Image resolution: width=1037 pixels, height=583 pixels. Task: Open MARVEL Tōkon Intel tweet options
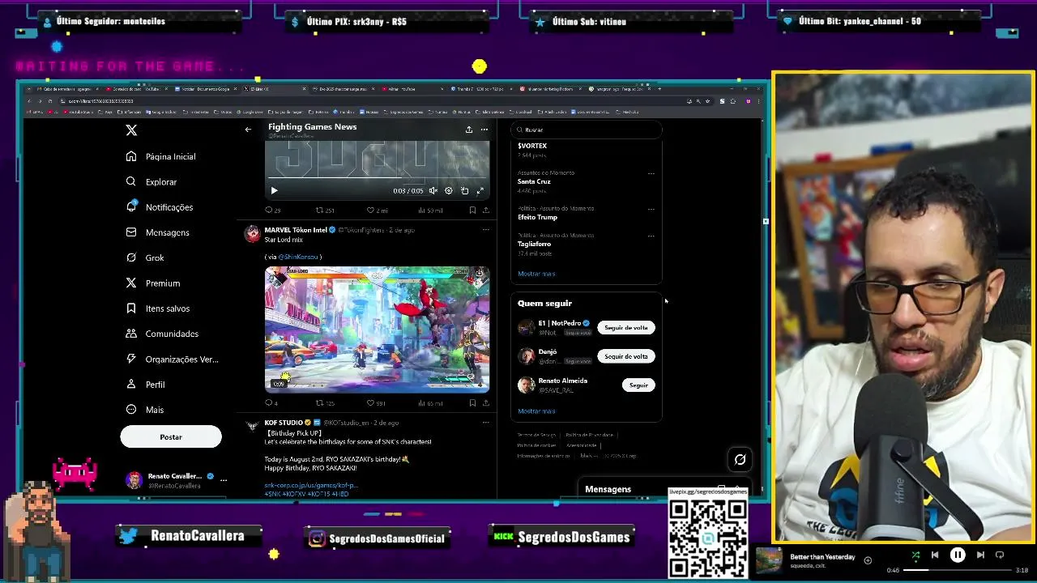pos(485,230)
